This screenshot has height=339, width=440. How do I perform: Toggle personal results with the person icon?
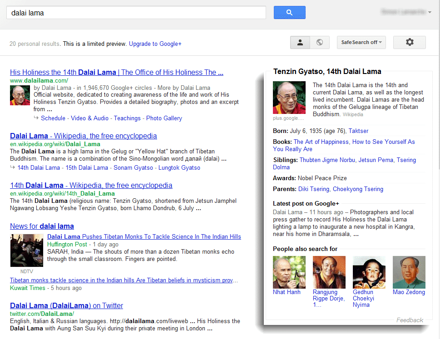click(x=300, y=42)
